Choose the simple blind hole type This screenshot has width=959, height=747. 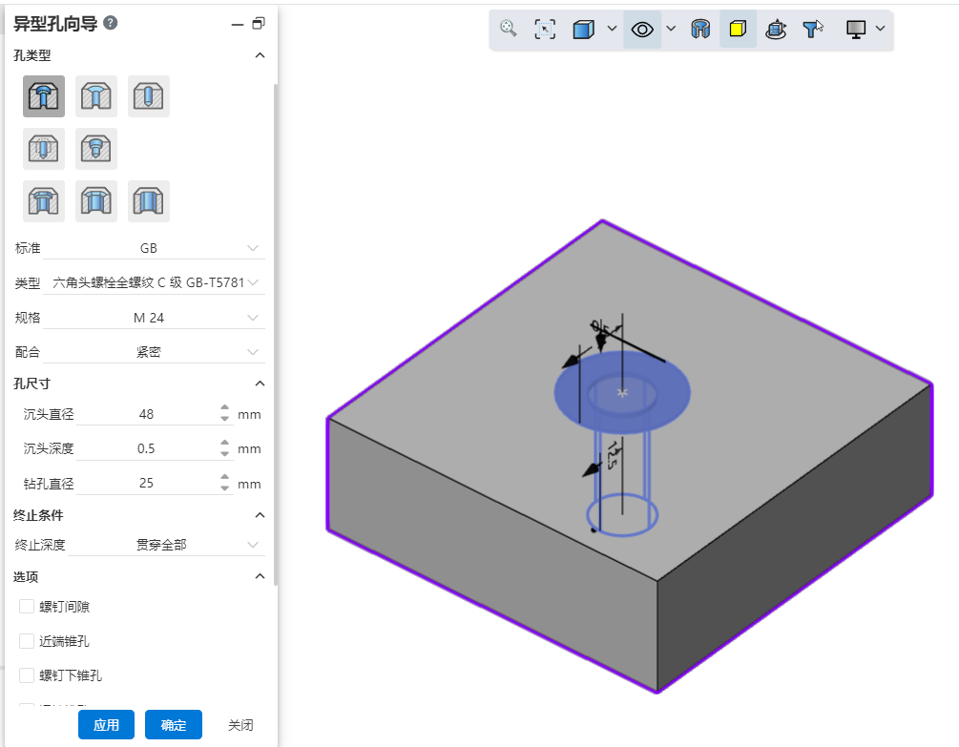click(149, 96)
